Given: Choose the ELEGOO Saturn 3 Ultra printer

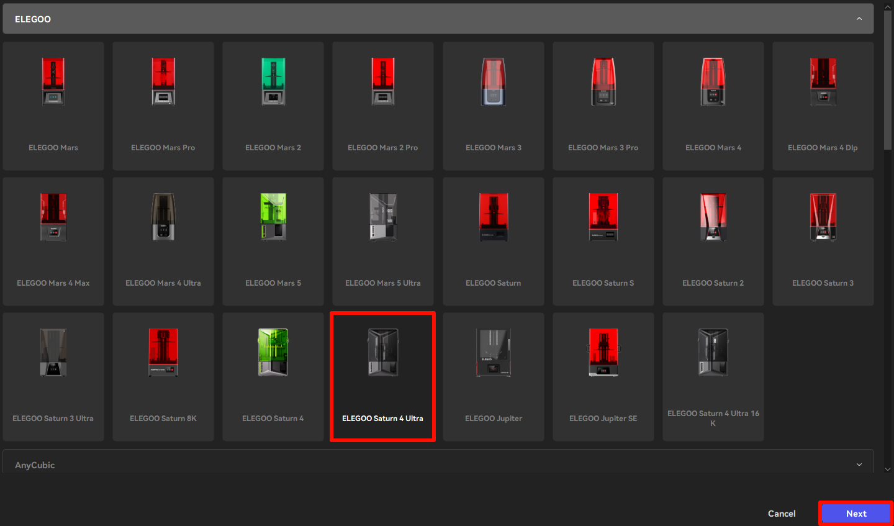Looking at the screenshot, I should (x=53, y=377).
